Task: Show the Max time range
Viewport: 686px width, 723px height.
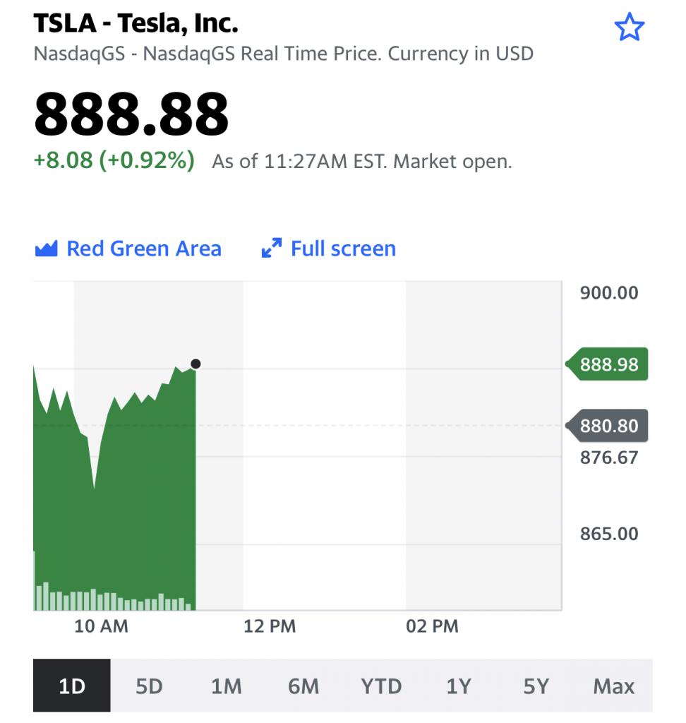Action: coord(613,686)
